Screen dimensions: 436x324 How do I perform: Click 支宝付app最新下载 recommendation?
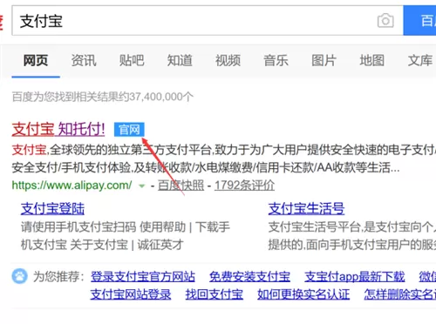click(355, 276)
